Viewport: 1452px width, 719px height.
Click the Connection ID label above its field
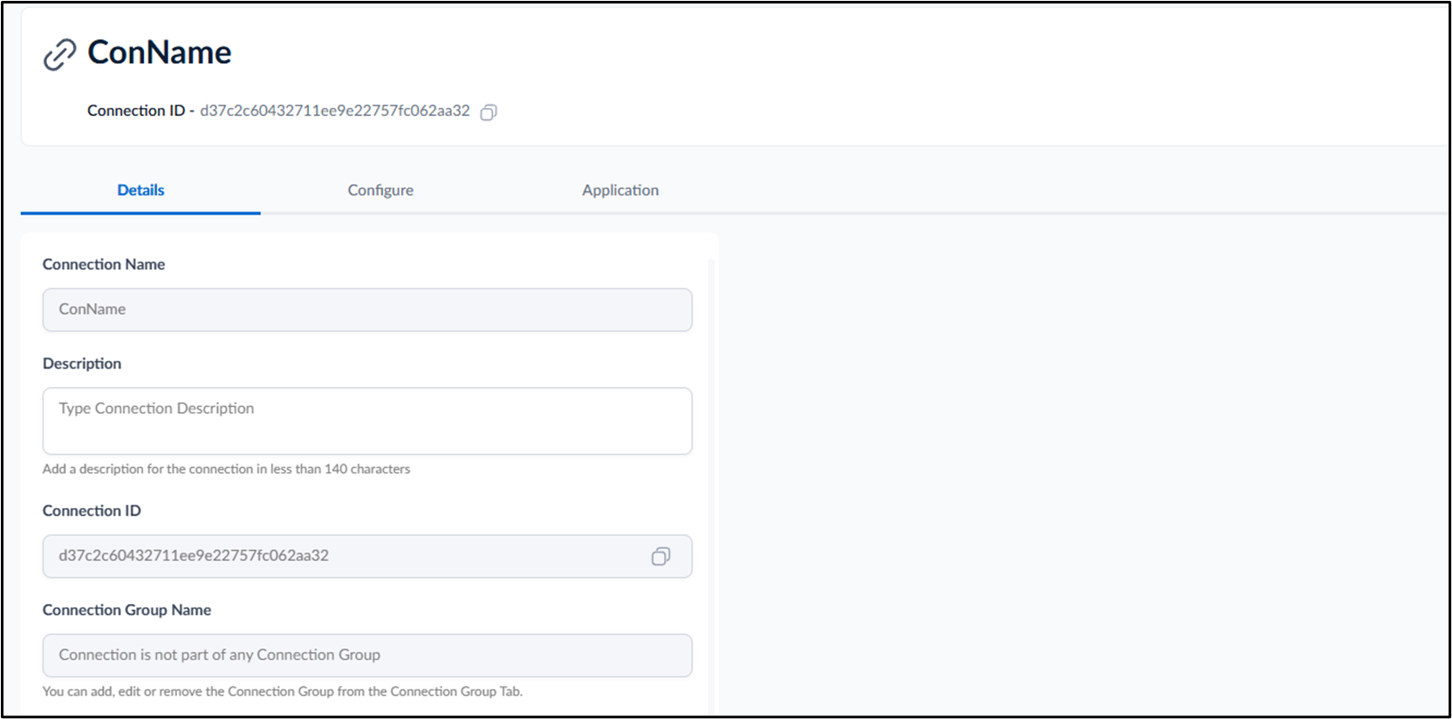pos(92,511)
